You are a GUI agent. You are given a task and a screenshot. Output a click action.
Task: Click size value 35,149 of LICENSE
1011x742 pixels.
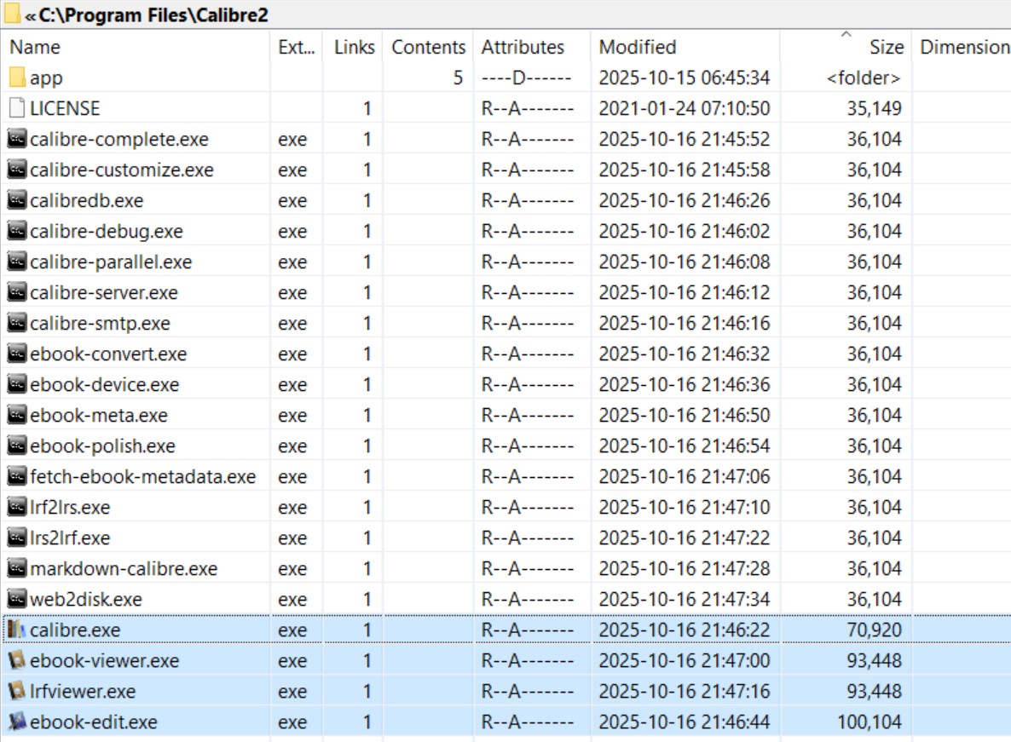[x=874, y=108]
